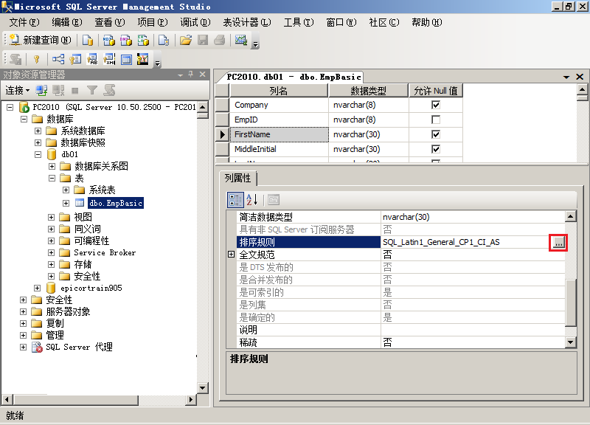This screenshot has width=590, height=425.
Task: Toggle Allow Null checkbox for EmpID column
Action: pyautogui.click(x=436, y=120)
